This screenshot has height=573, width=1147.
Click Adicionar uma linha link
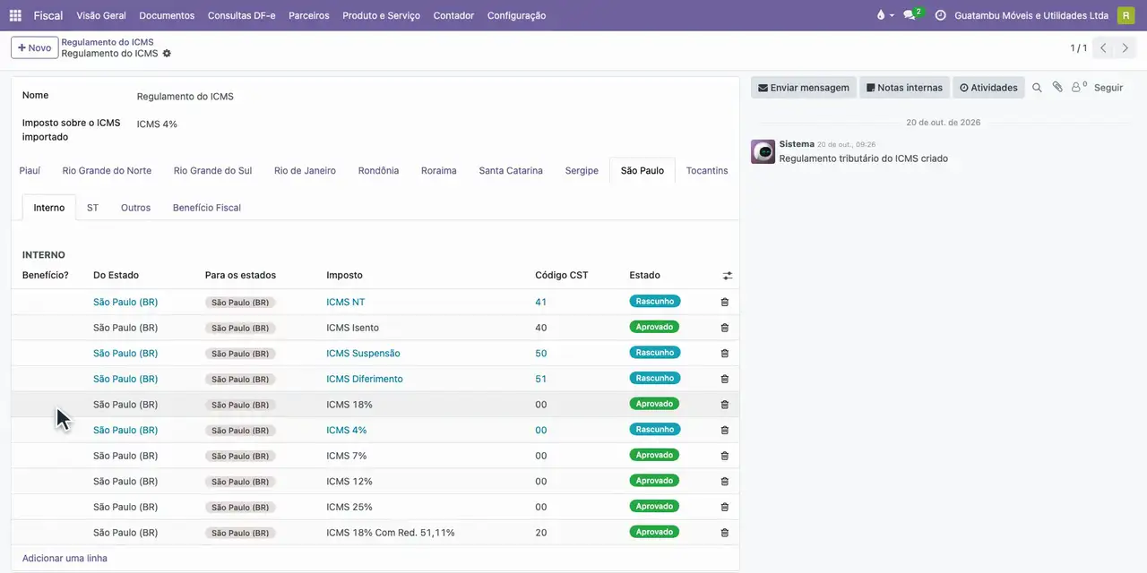coord(65,559)
